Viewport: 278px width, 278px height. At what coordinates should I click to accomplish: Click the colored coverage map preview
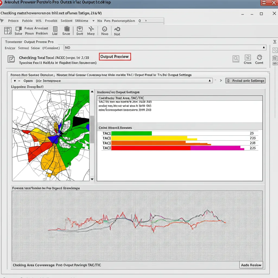[x=51, y=135]
